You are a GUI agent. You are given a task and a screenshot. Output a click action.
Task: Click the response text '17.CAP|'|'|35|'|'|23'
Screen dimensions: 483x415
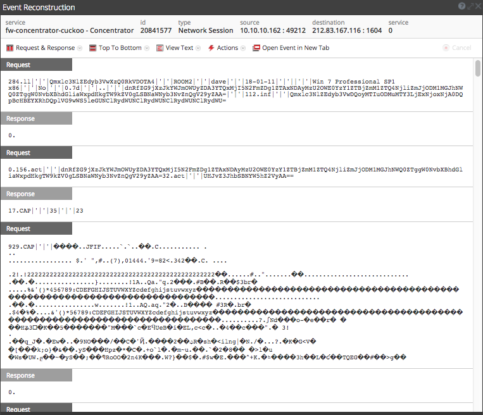[46, 211]
